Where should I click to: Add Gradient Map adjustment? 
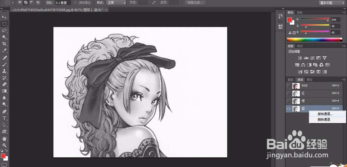point(324,72)
